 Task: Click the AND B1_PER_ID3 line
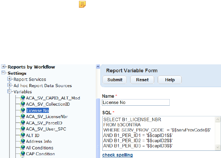pyautogui.click(x=138, y=146)
